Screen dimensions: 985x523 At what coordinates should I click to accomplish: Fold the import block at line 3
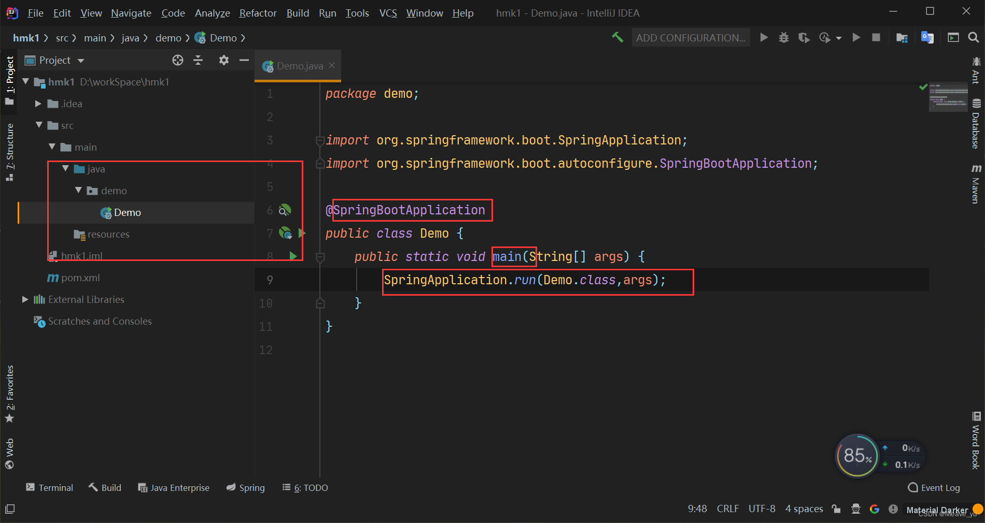tap(320, 140)
